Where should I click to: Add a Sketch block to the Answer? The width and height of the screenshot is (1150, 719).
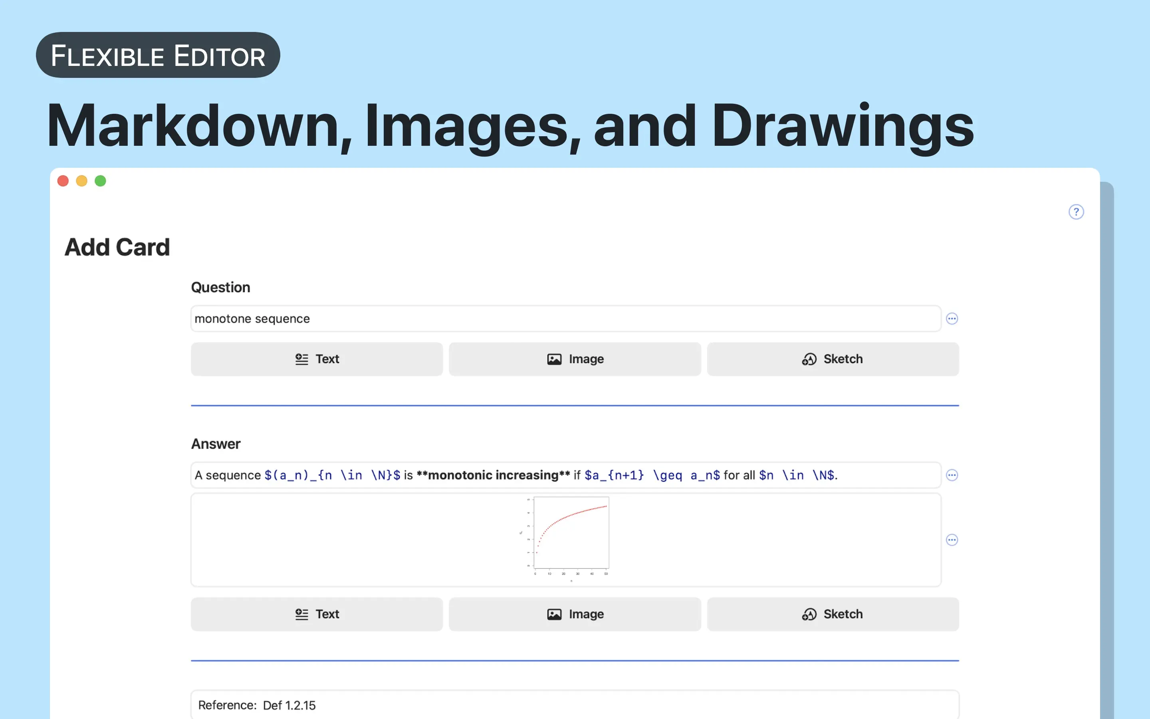(x=833, y=614)
